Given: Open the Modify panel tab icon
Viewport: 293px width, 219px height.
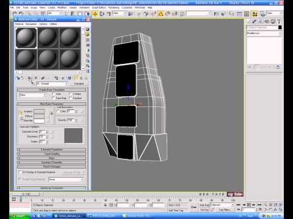Looking at the screenshot, I should pos(255,21).
